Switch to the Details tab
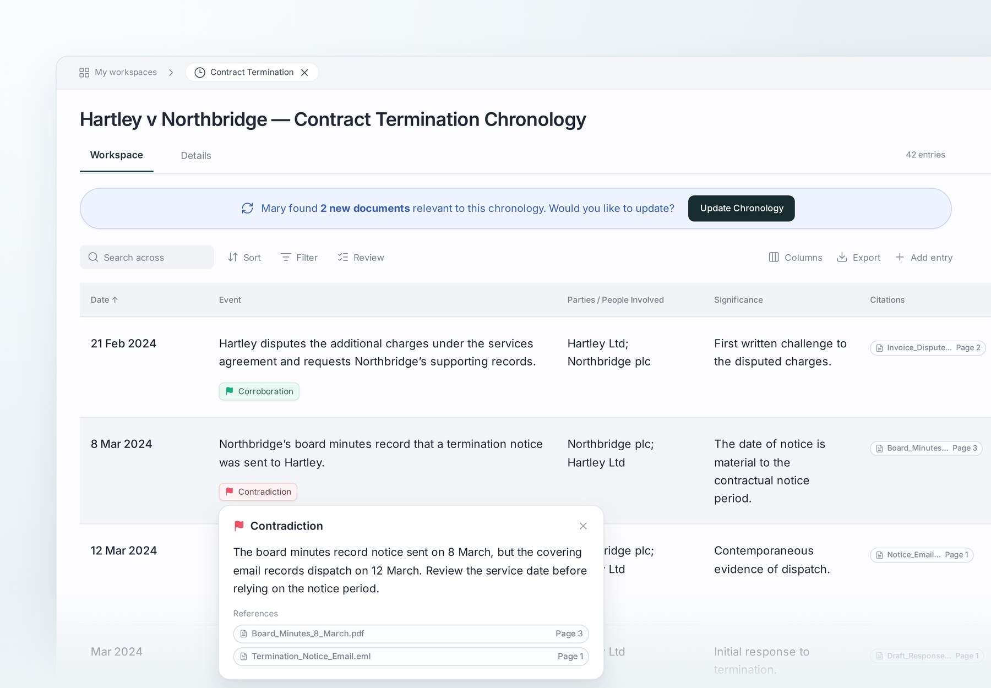 196,156
